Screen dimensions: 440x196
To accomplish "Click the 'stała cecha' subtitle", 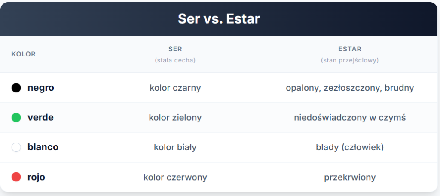I will tap(175, 60).
